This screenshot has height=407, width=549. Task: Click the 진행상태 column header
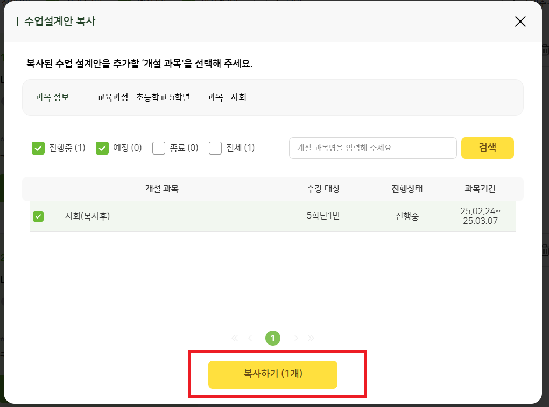(407, 189)
